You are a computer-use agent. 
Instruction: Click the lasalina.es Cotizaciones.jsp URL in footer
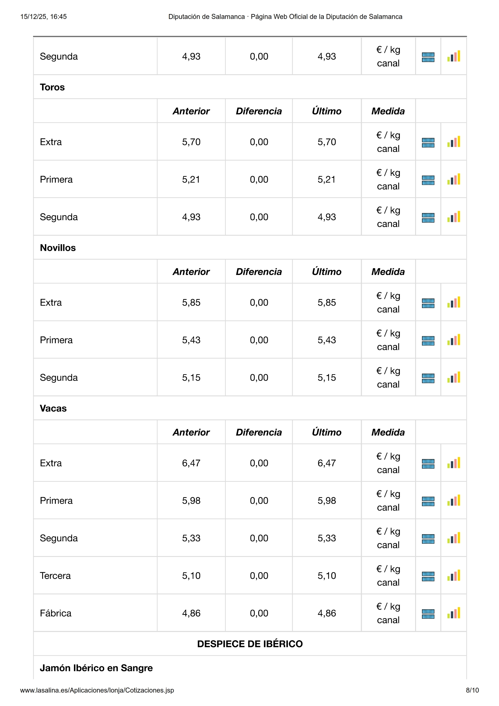(x=97, y=690)
